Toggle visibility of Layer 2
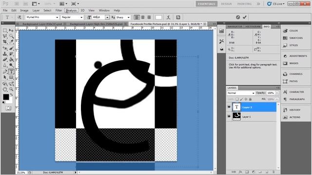The height and width of the screenshot is (175, 312). pyautogui.click(x=229, y=107)
